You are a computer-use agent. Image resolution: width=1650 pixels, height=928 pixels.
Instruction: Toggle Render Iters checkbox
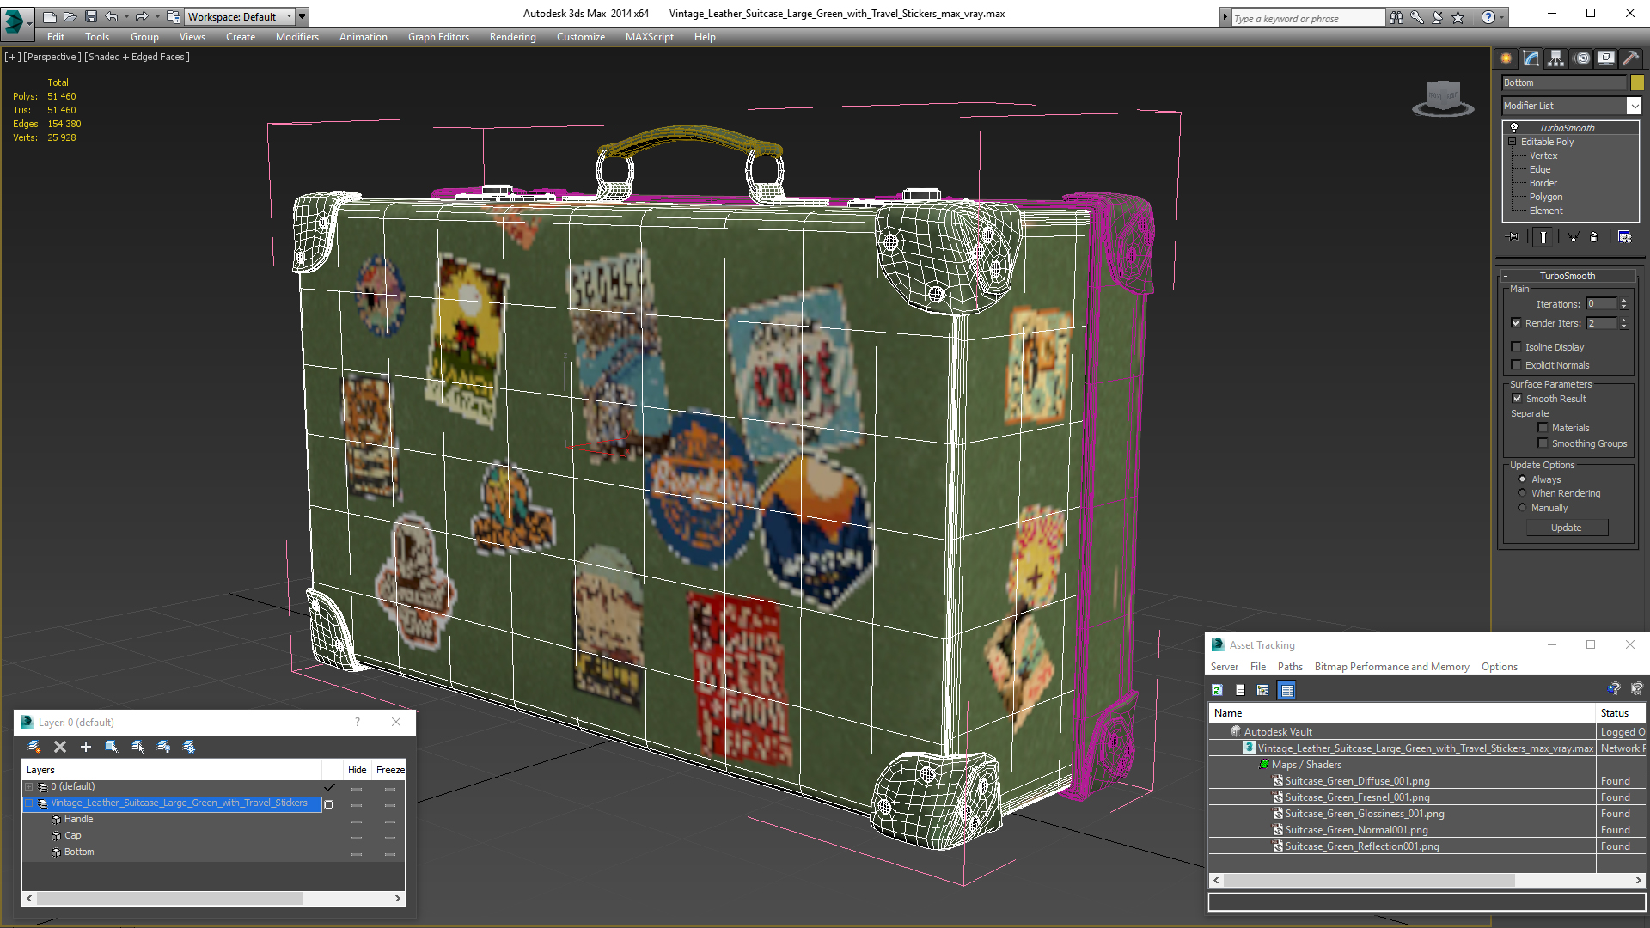(1516, 323)
